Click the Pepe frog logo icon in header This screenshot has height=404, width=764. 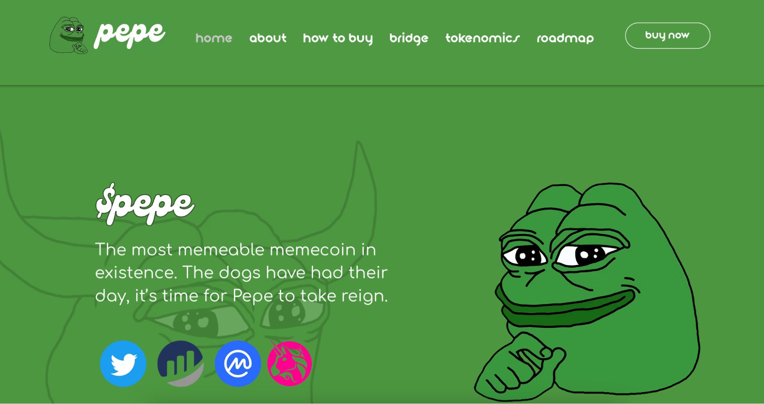[69, 35]
